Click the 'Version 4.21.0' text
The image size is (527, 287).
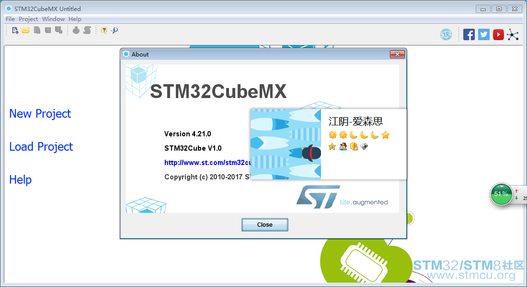(187, 134)
